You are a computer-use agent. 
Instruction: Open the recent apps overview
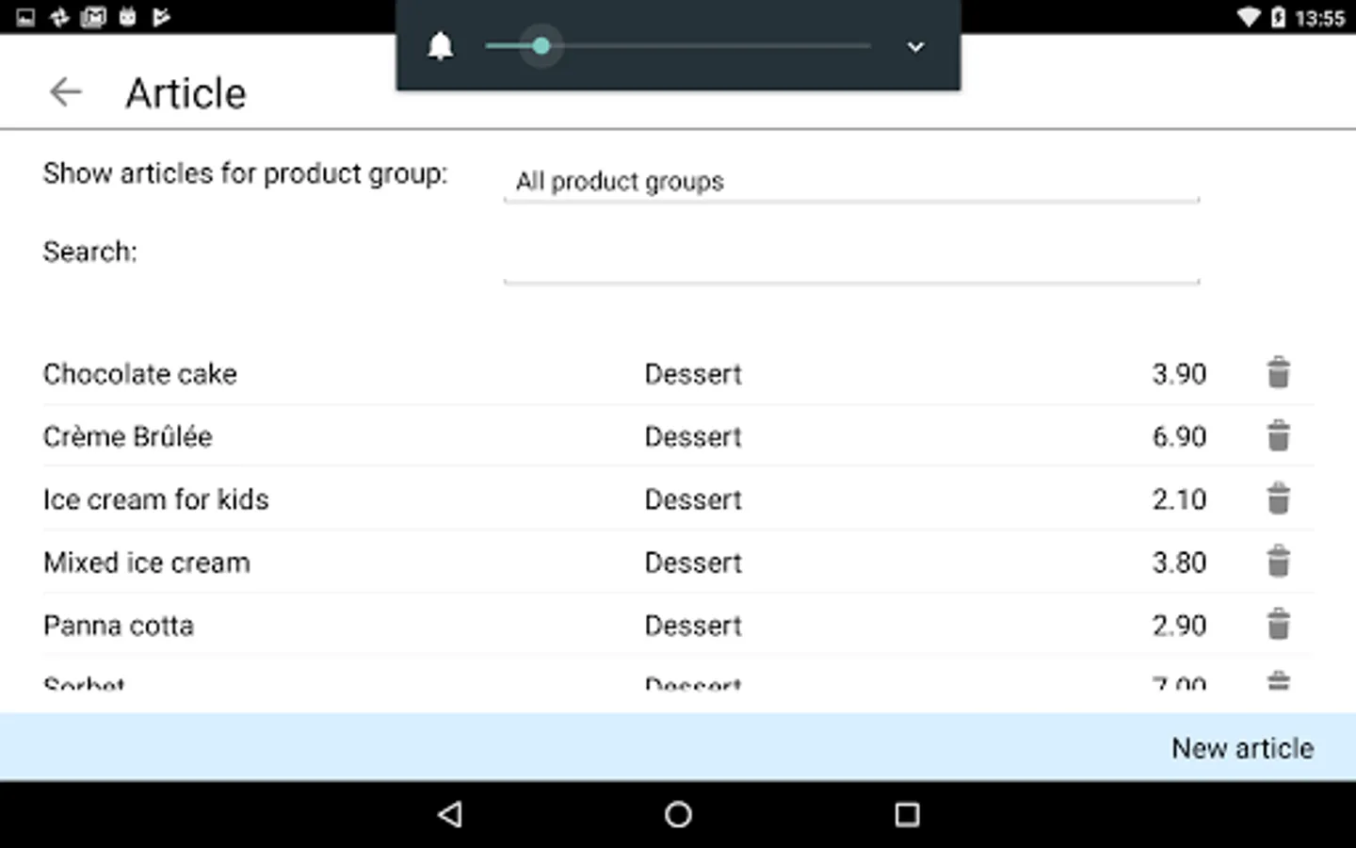(x=906, y=814)
